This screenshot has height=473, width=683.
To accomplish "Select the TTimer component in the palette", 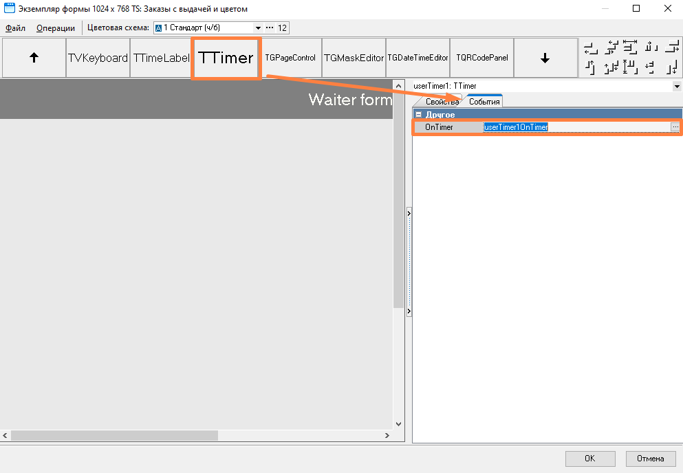I will tap(226, 58).
